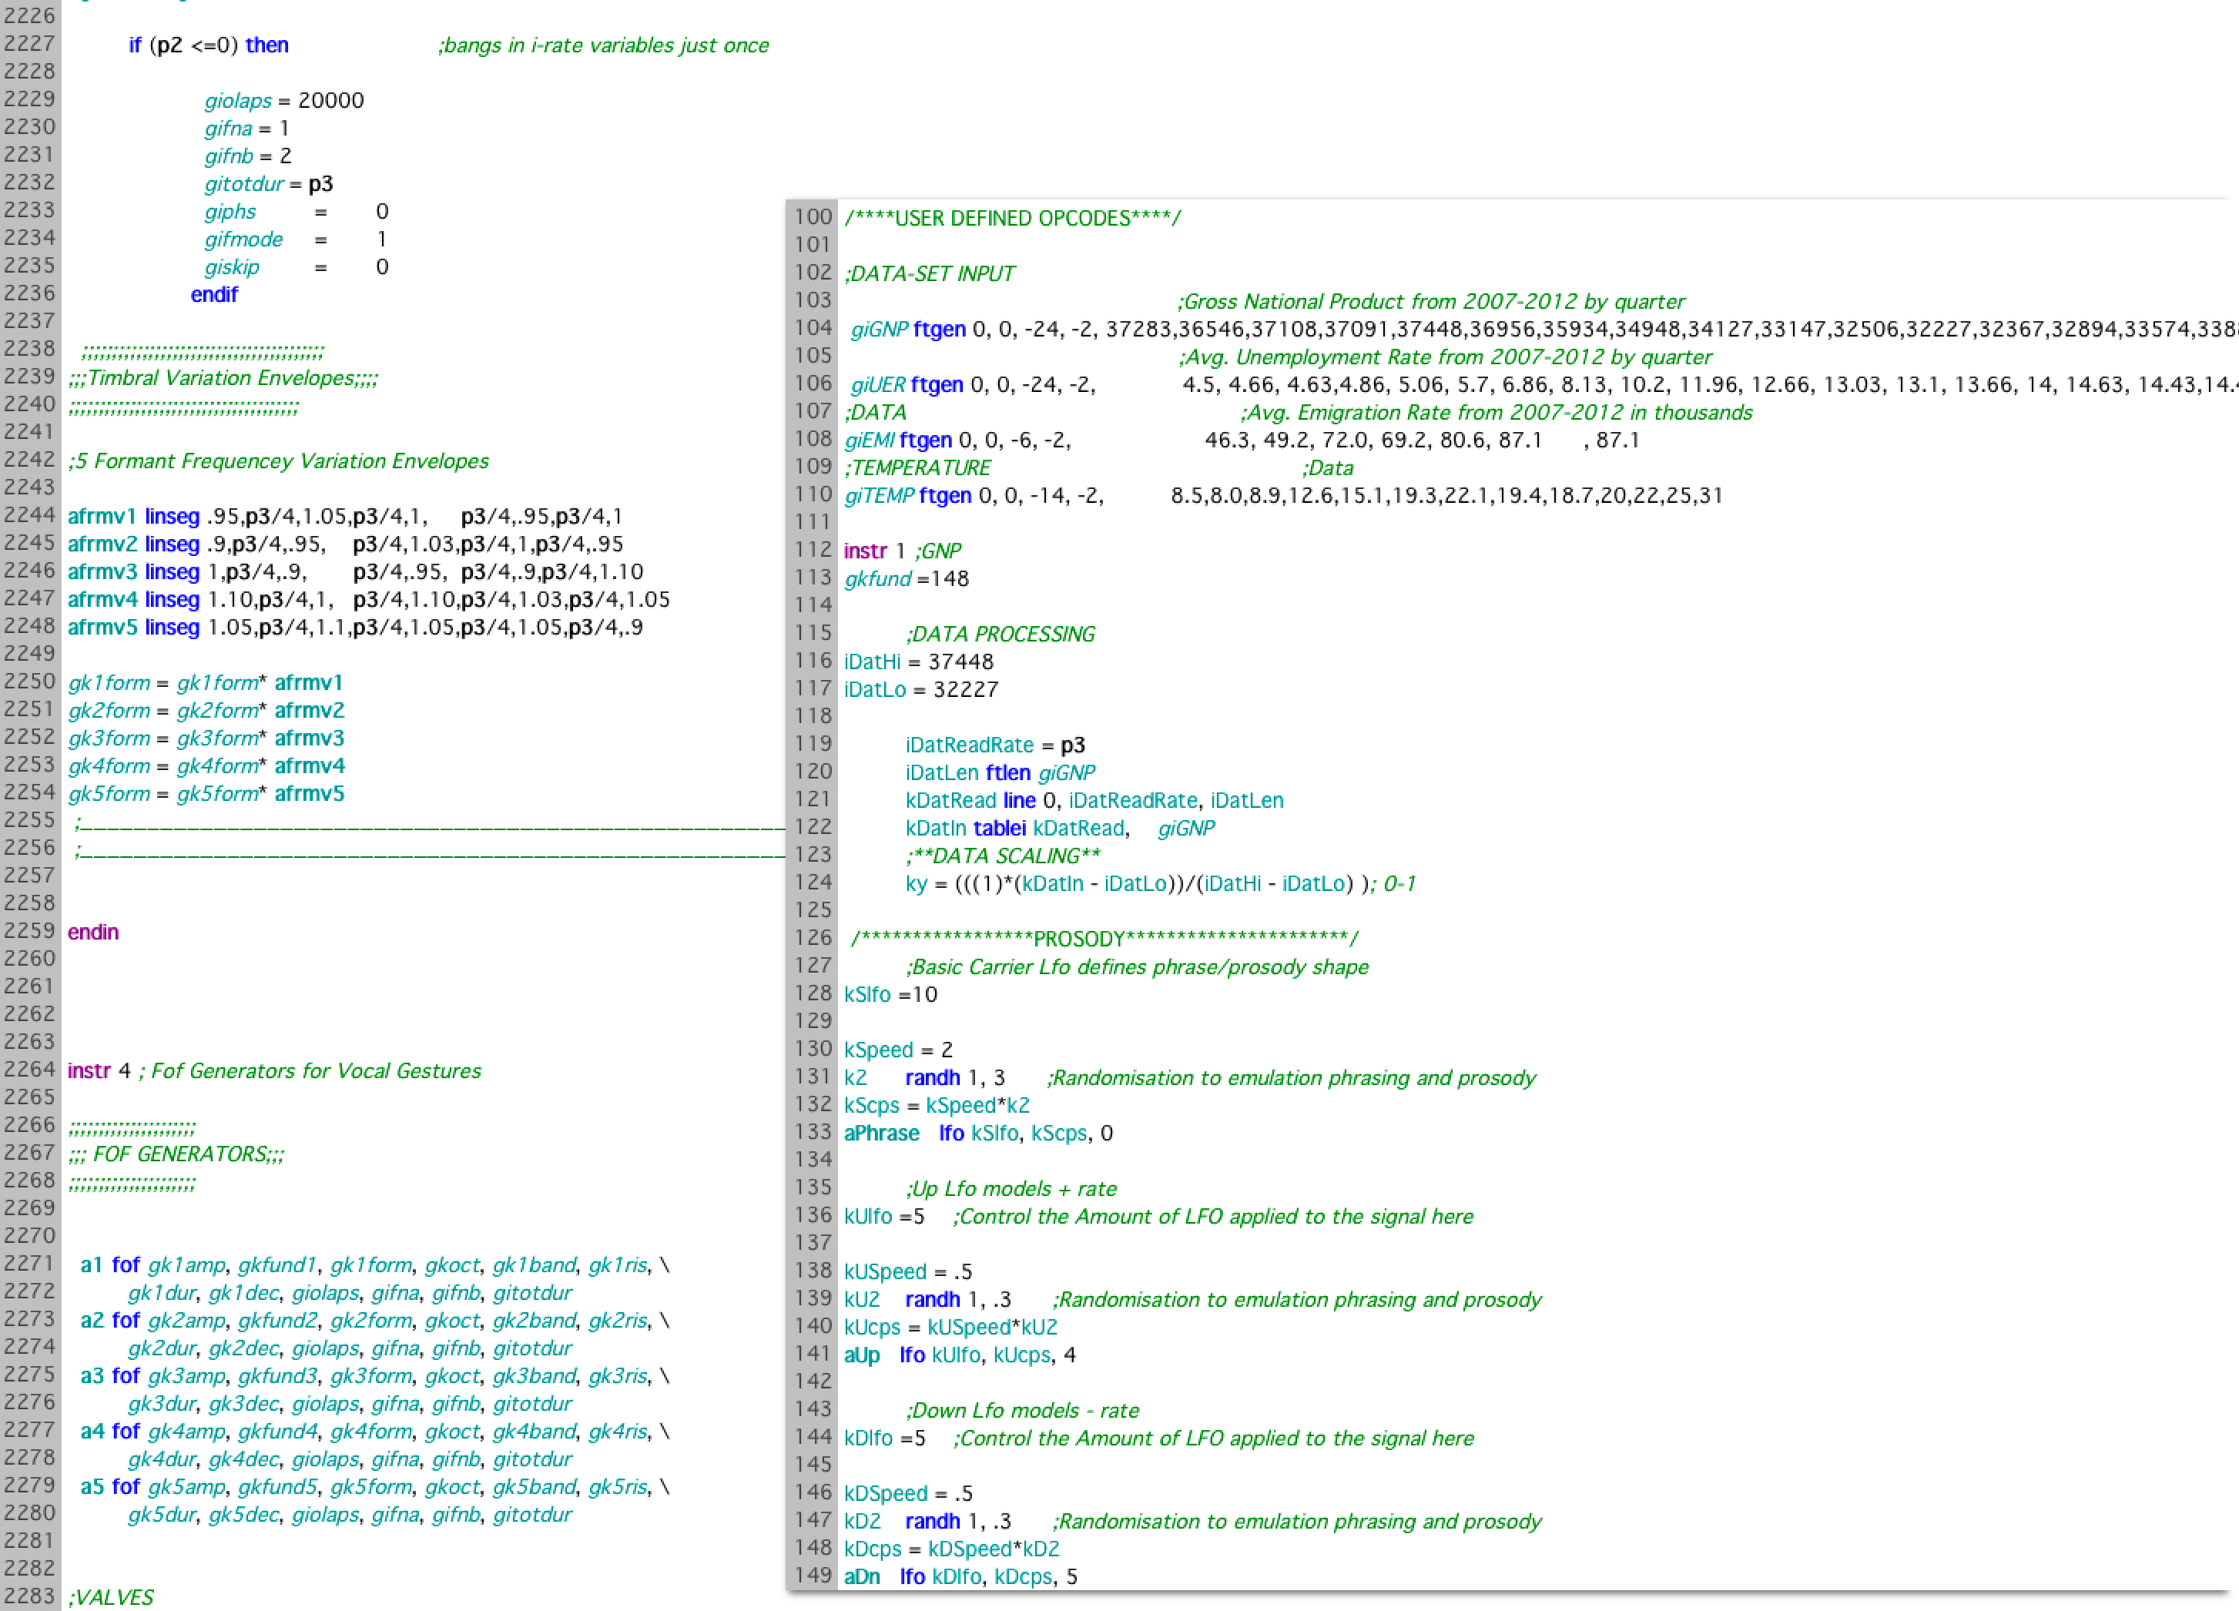The image size is (2239, 1611).
Task: Place cursor on 'giolaps = 20000' line
Action: pyautogui.click(x=283, y=101)
